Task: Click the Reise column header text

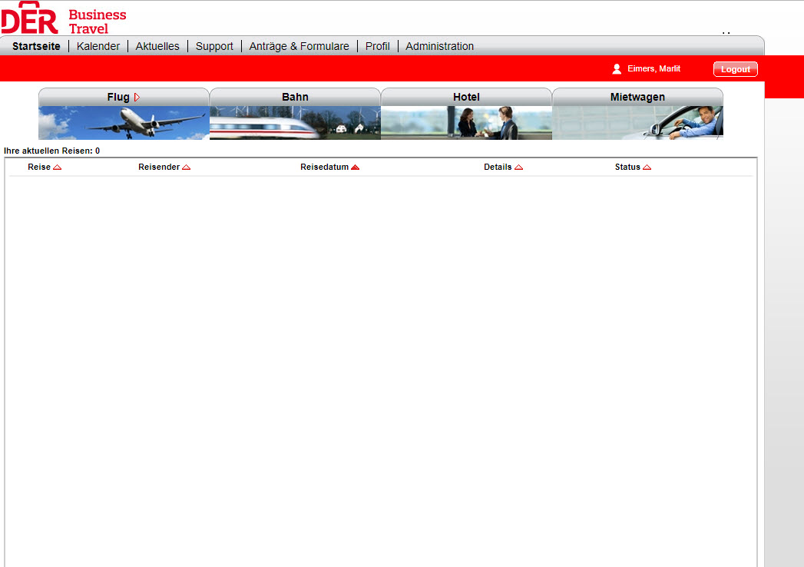Action: pos(39,167)
